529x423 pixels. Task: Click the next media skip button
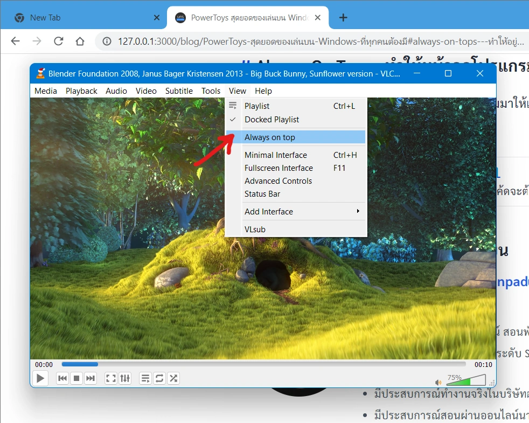[x=91, y=378]
